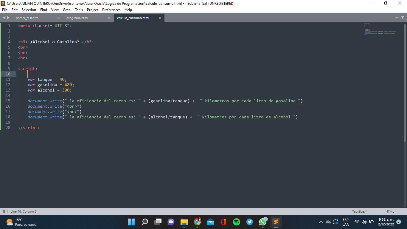Click line number 15 in gutter

[8, 101]
